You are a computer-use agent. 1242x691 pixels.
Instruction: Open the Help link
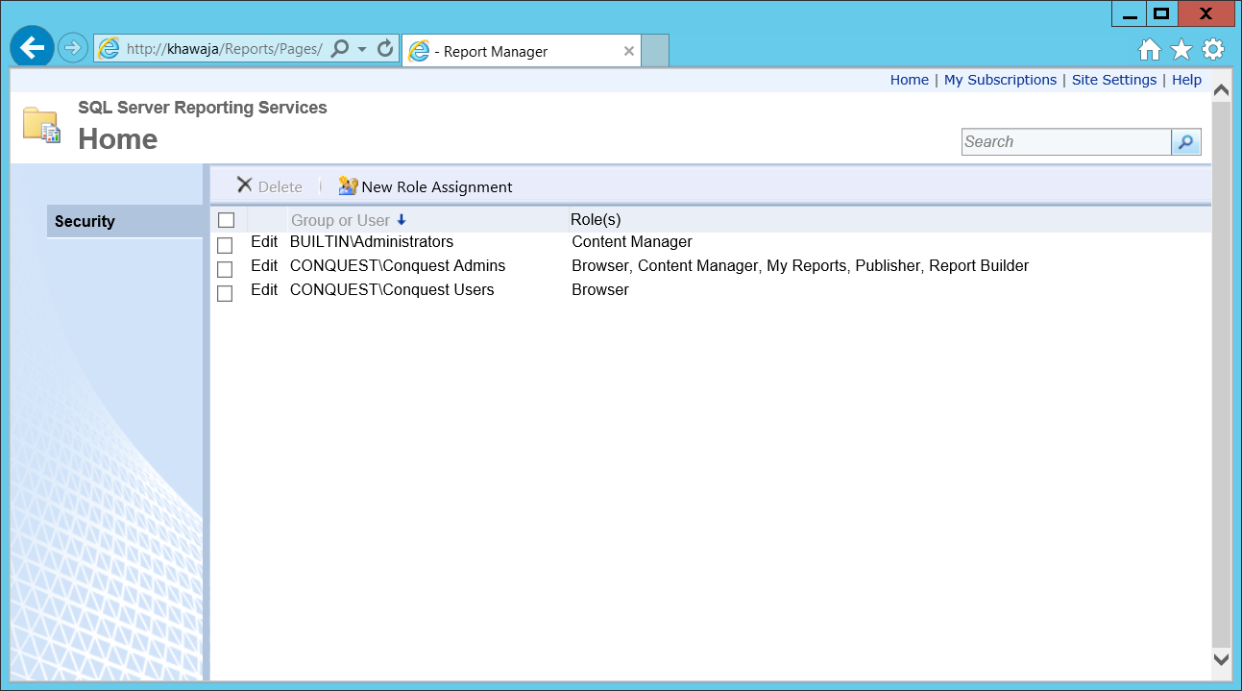[x=1186, y=80]
